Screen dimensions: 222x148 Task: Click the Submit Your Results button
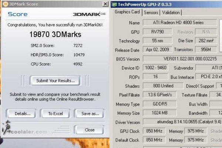tap(55, 81)
